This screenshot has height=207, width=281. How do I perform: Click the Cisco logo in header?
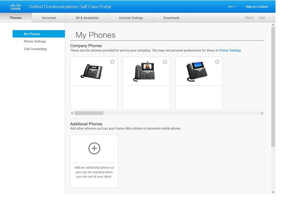(15, 7)
